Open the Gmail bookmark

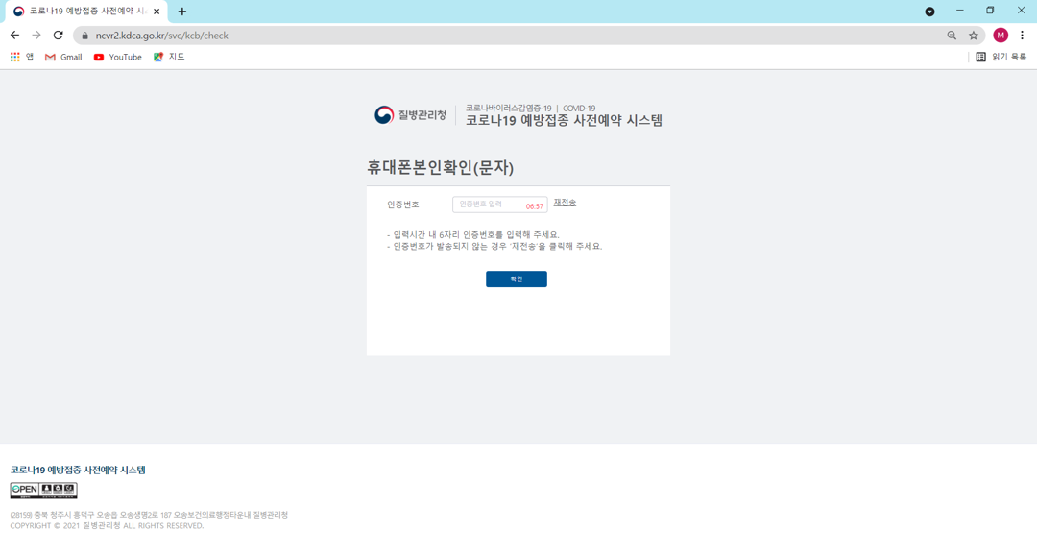coord(63,57)
